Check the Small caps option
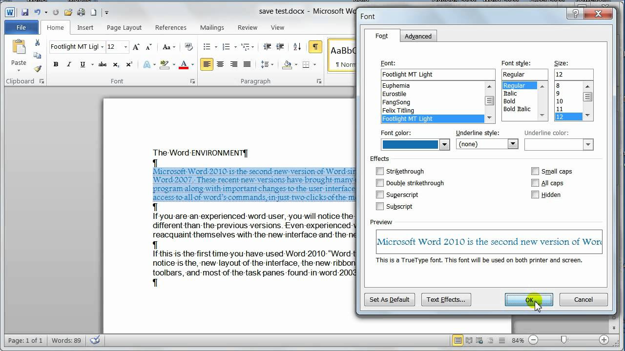The image size is (625, 351). (535, 171)
